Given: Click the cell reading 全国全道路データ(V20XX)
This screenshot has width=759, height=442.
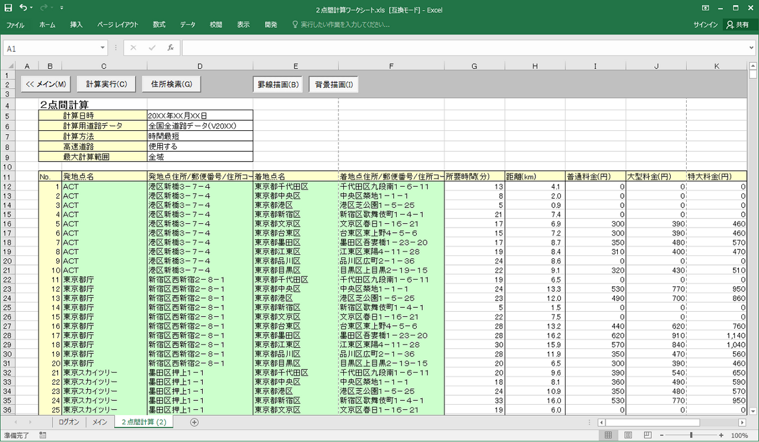Looking at the screenshot, I should 200,126.
